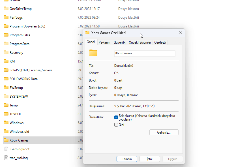Viewport: 249px width, 167px height.
Task: Enable the Gizli checkbox
Action: point(116,125)
